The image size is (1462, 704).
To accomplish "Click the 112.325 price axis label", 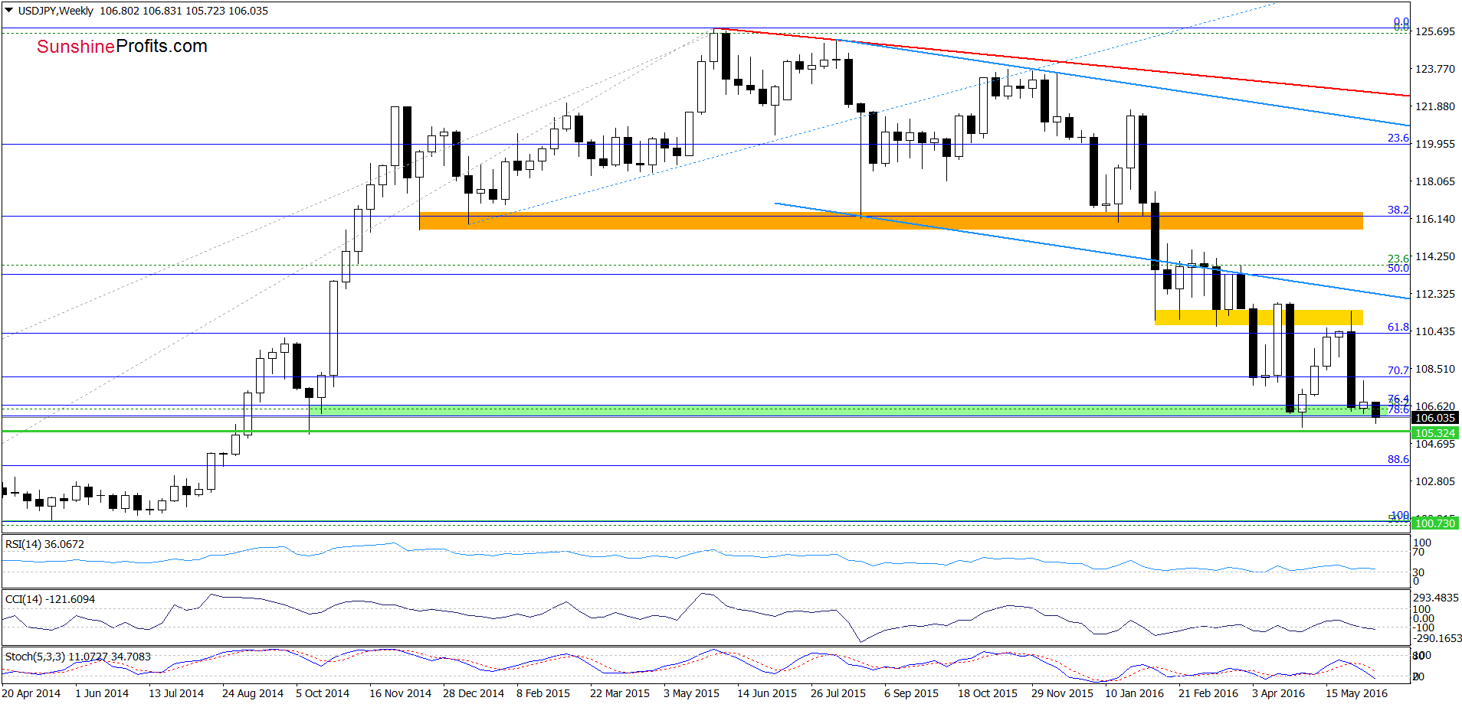I will point(1434,294).
